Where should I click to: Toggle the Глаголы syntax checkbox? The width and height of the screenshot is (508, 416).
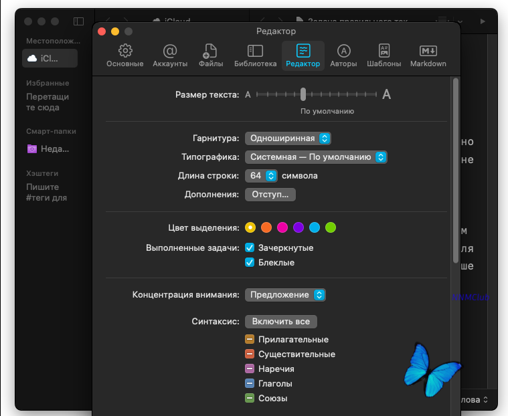250,384
